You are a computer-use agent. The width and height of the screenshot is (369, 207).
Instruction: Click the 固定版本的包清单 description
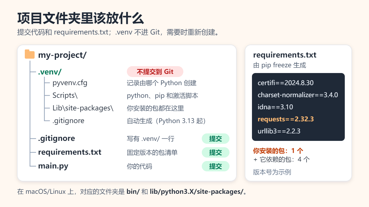tap(152, 152)
